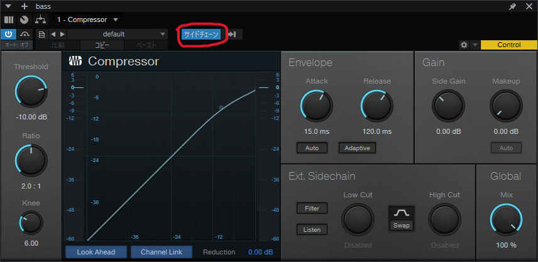
Task: Toggle the サイドチェーン sidechain button
Action: 201,35
